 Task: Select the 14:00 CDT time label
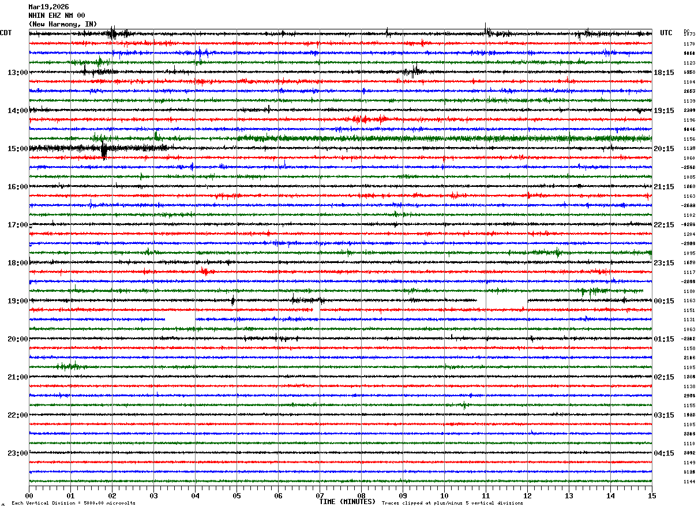pos(18,111)
